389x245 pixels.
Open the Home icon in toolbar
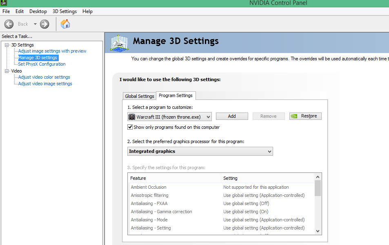click(x=65, y=24)
